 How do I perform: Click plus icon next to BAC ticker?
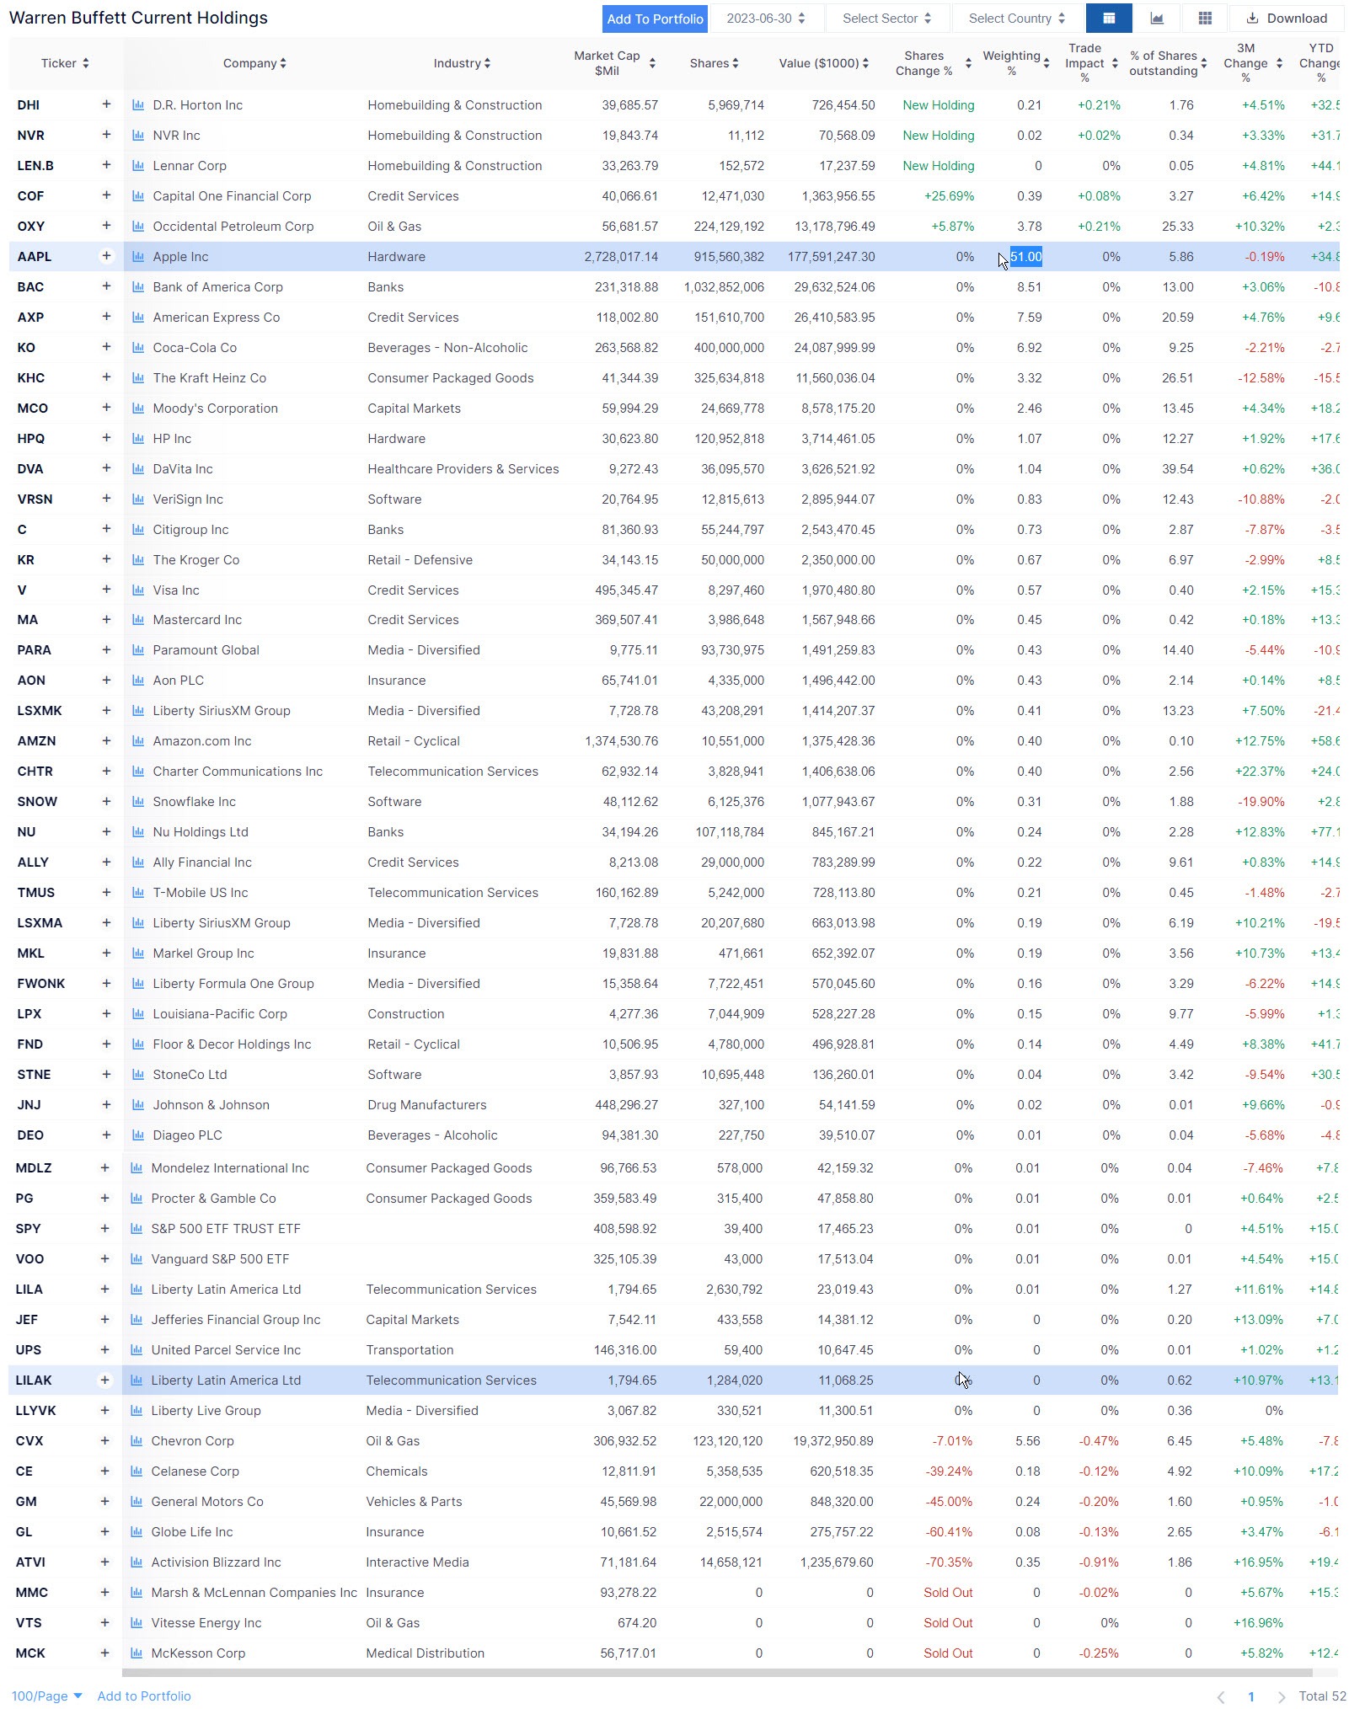pos(106,286)
